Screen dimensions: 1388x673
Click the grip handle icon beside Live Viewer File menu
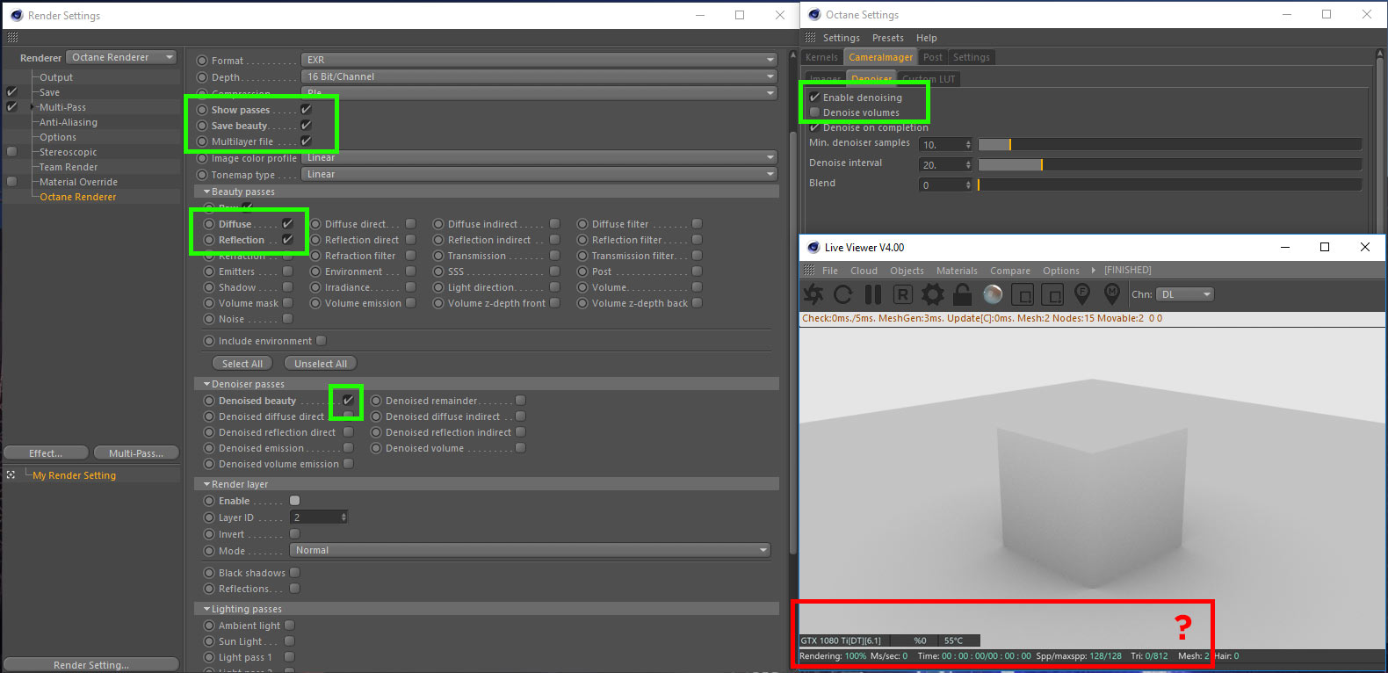click(x=810, y=271)
